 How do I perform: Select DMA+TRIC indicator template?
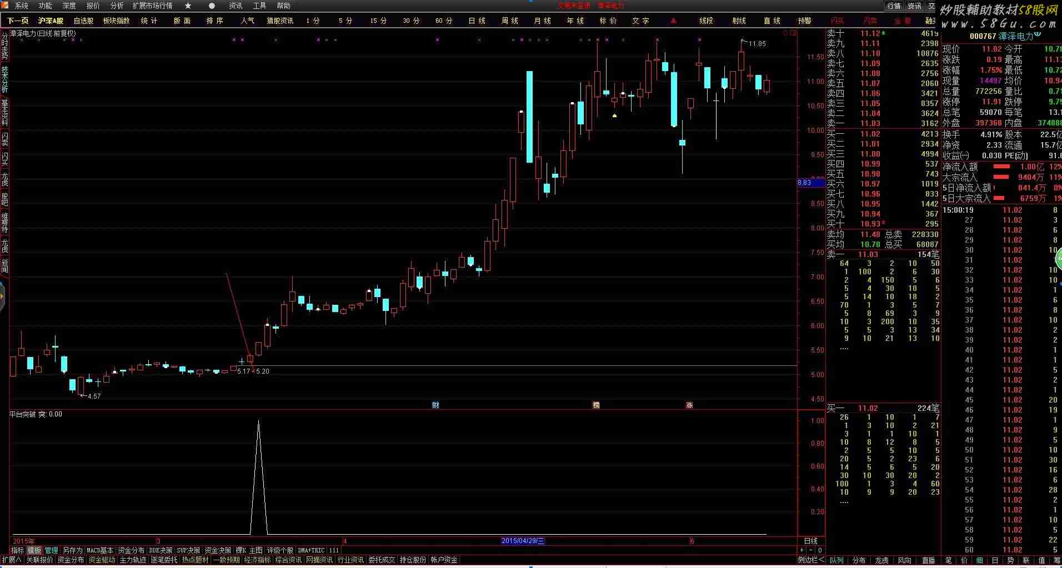pyautogui.click(x=311, y=550)
